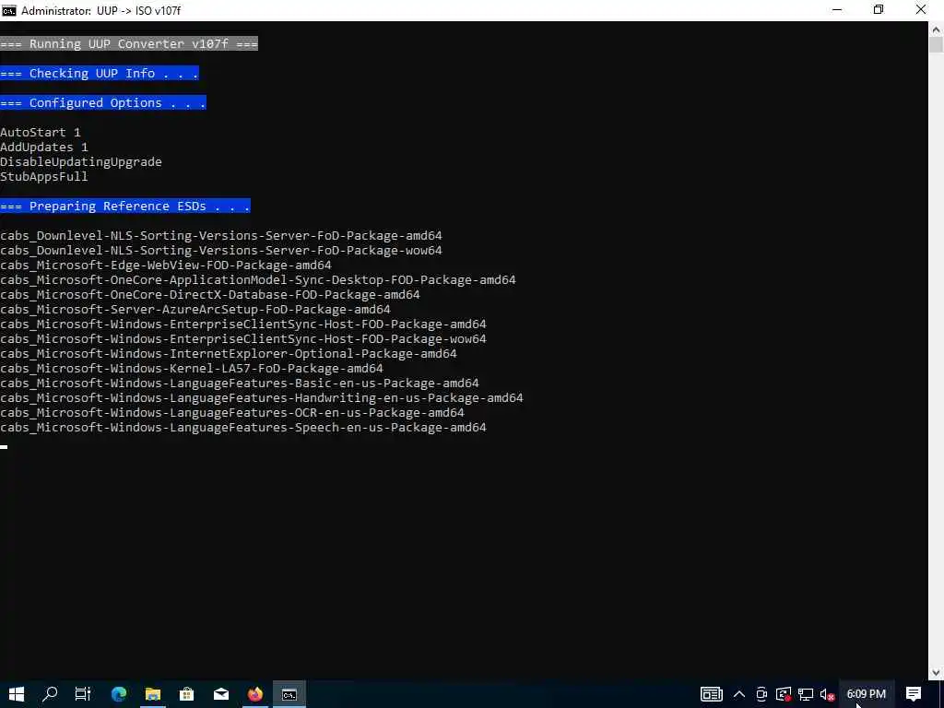Click the OneCore-DirectX-Database line
Screen dimensions: 944x708
point(210,294)
